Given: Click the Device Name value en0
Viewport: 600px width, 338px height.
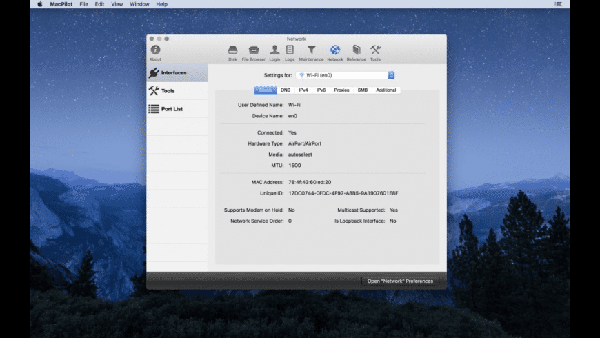Looking at the screenshot, I should (292, 116).
